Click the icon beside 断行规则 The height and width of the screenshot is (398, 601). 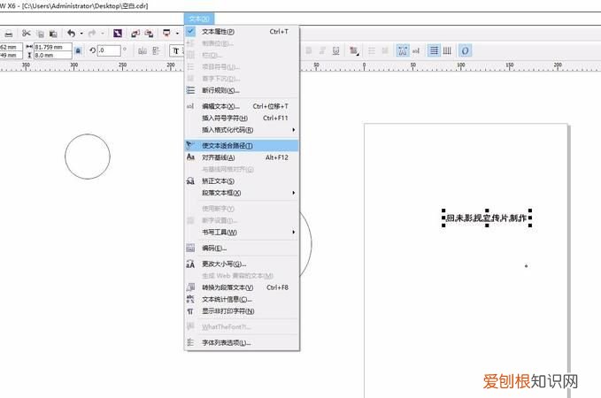point(190,90)
